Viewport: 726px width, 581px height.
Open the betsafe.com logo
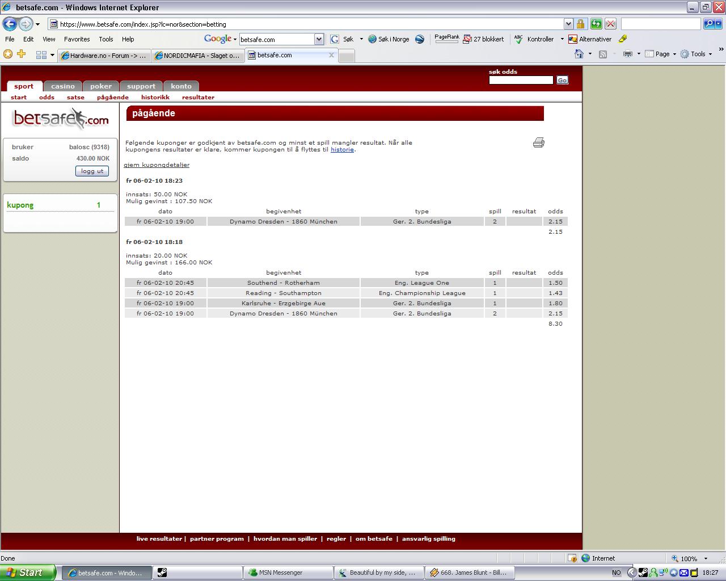pyautogui.click(x=61, y=119)
